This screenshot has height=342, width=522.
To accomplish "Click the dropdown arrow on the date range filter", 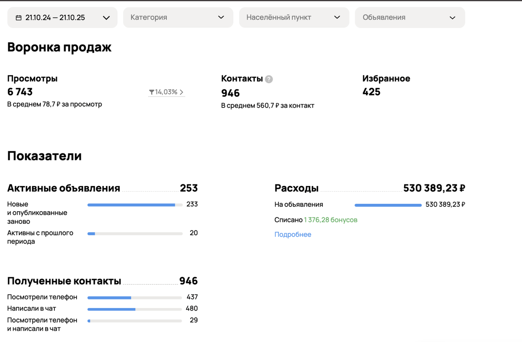I will coord(106,17).
